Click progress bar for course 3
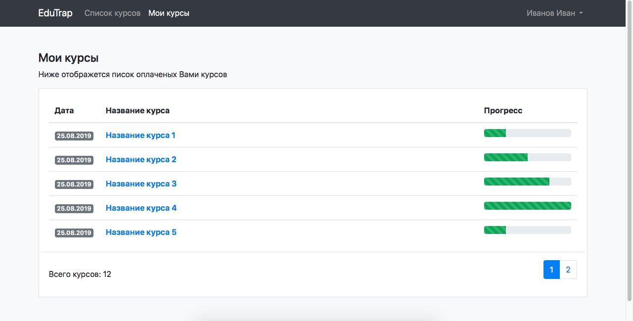Viewport: 633px width, 321px height. pyautogui.click(x=527, y=182)
